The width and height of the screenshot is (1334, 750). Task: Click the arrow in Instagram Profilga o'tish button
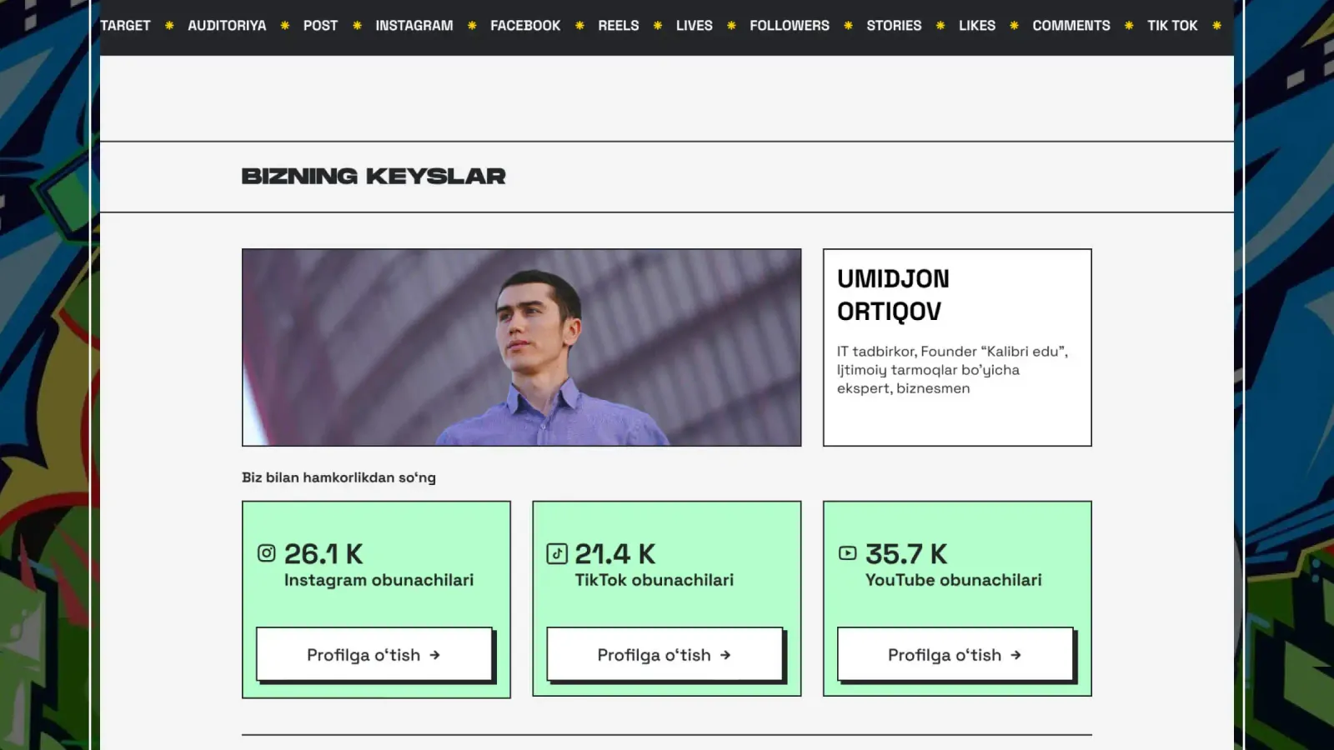(434, 655)
